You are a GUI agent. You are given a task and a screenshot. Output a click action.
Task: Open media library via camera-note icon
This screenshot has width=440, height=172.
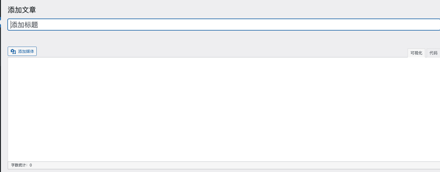(13, 52)
